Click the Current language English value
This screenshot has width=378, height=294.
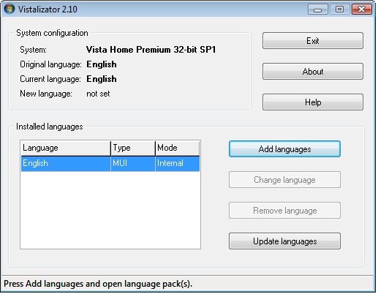tap(102, 79)
